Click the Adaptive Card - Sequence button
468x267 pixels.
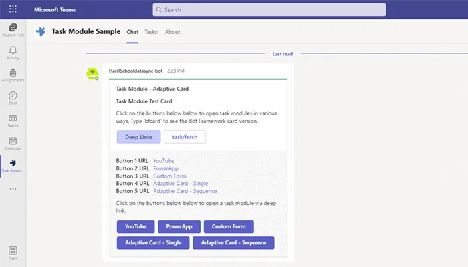pos(233,242)
